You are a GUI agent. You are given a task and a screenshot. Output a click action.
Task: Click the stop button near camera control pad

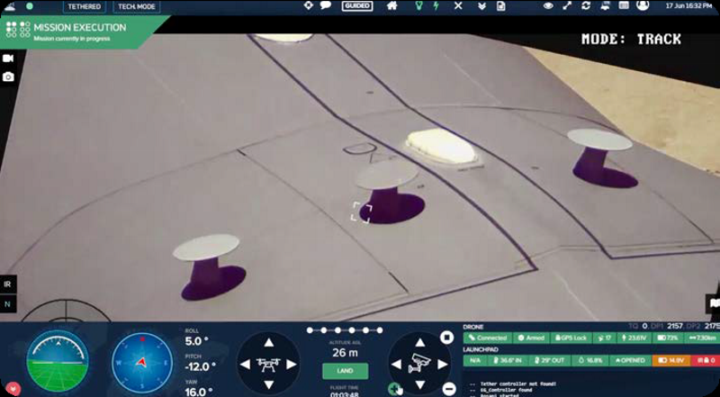click(445, 338)
